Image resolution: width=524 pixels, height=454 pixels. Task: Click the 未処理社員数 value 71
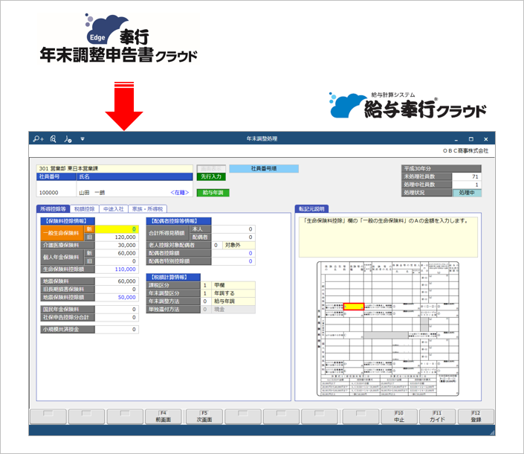point(467,176)
